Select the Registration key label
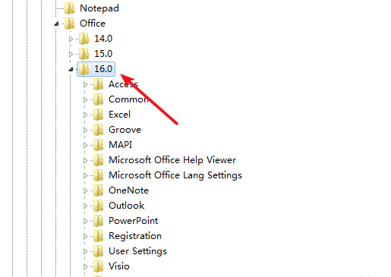This screenshot has width=391, height=277. click(135, 236)
